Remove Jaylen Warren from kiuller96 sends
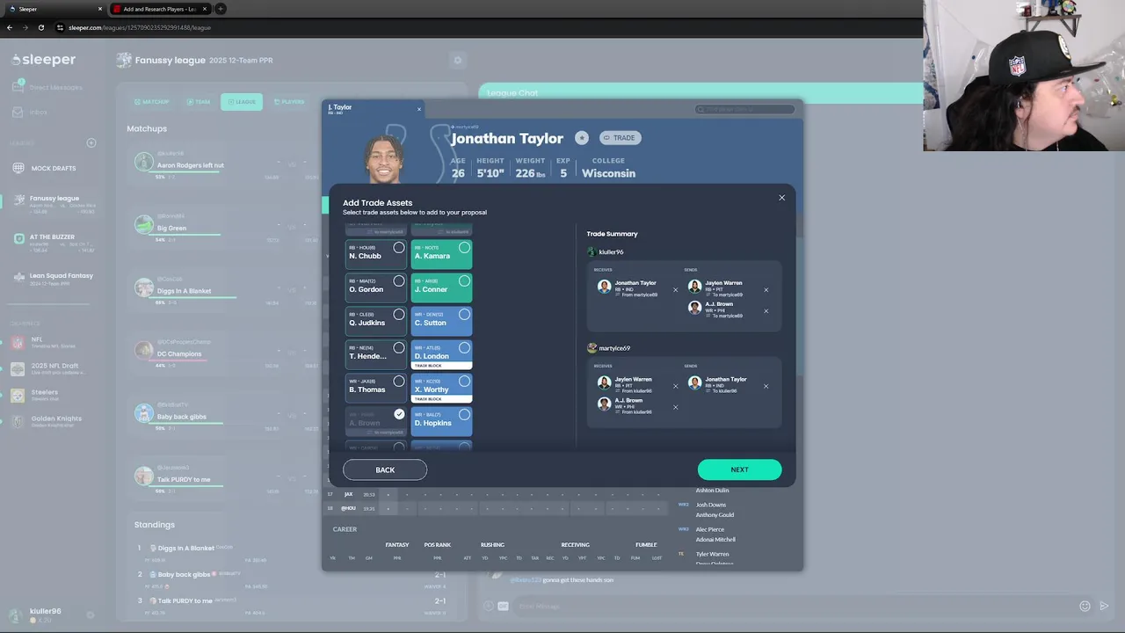The image size is (1125, 633). pos(766,290)
